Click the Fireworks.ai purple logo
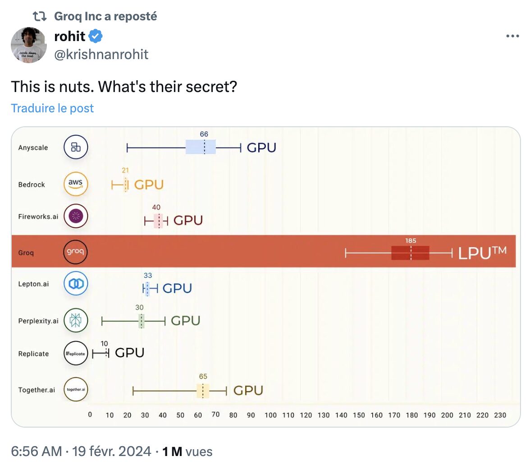 point(76,216)
